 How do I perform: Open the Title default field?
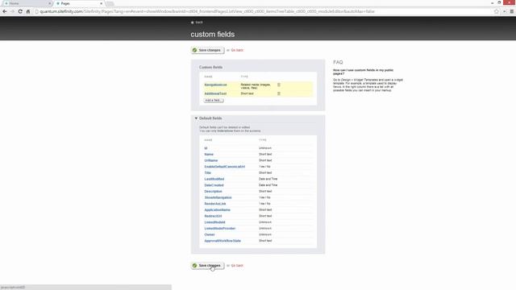[x=208, y=173]
